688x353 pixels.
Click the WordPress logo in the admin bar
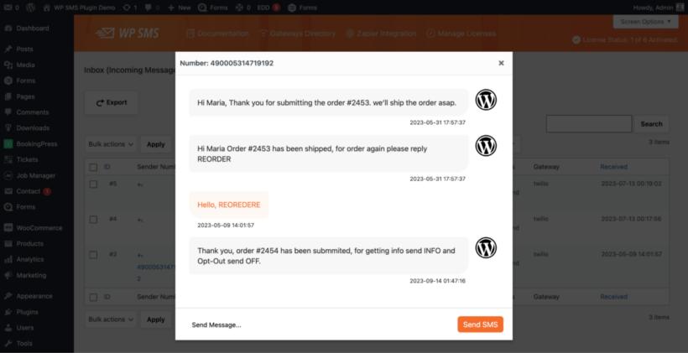pyautogui.click(x=30, y=7)
